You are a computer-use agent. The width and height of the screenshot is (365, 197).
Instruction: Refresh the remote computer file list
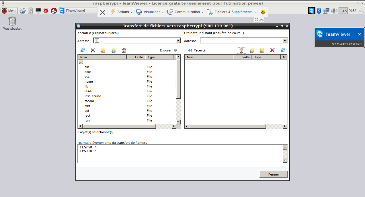[x=283, y=50]
